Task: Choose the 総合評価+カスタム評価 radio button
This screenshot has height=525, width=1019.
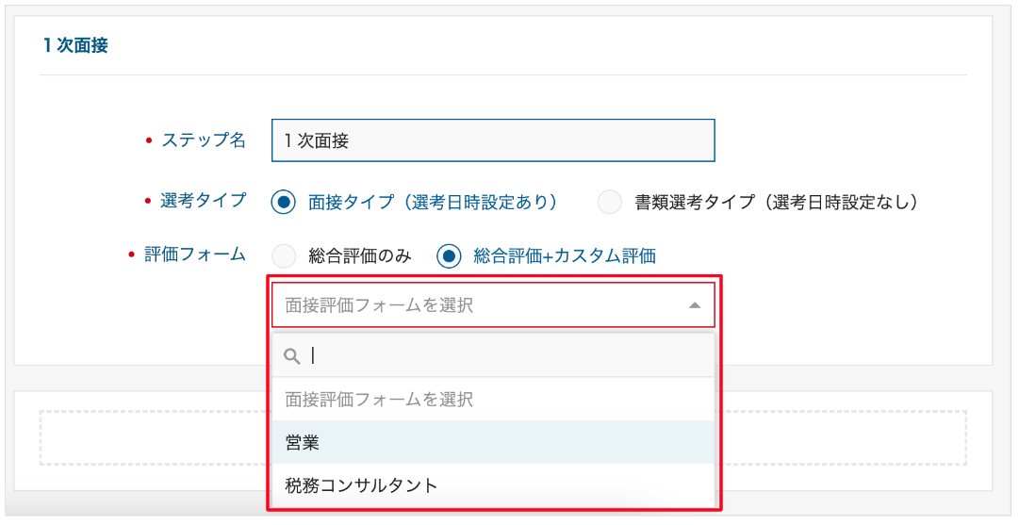Action: tap(450, 255)
